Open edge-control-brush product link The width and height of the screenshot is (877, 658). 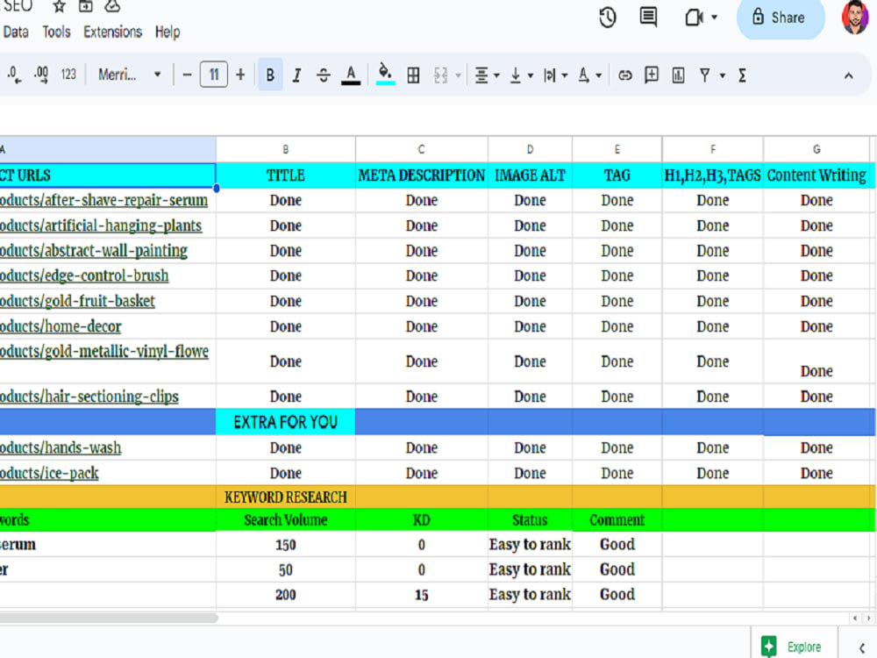point(84,275)
